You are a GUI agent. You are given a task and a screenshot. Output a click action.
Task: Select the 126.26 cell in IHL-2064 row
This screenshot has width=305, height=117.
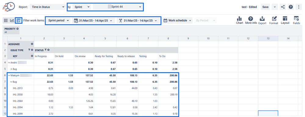click(84, 101)
